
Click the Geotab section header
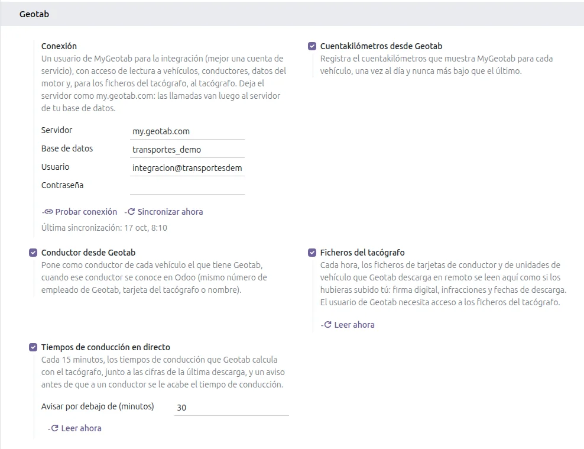coord(34,14)
